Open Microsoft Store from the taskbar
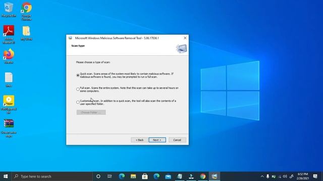The height and width of the screenshot is (181, 323). (x=145, y=176)
